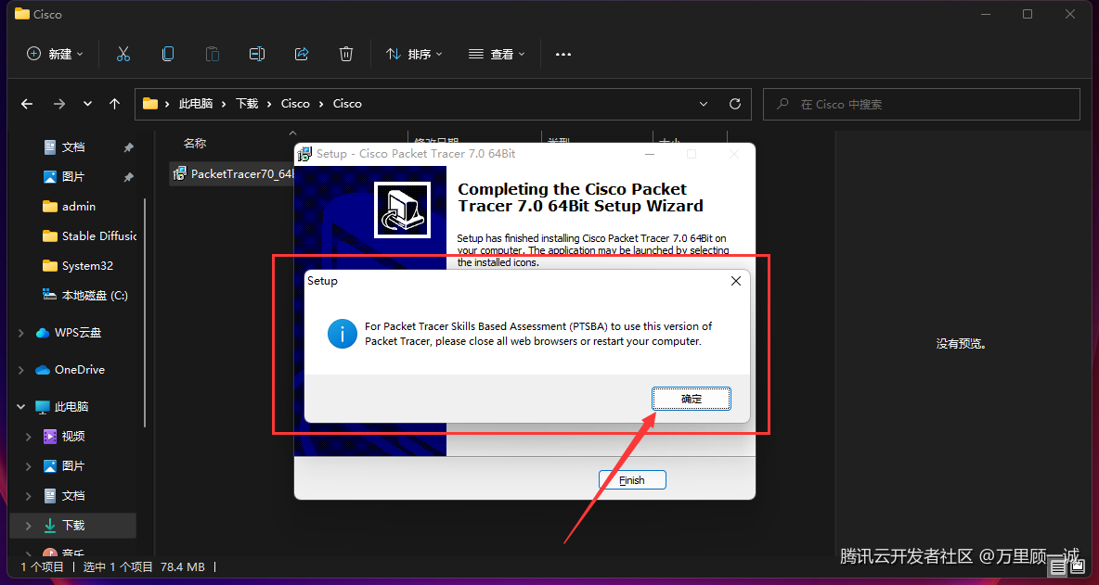
Task: Click the Copy icon in toolbar
Action: tap(167, 54)
